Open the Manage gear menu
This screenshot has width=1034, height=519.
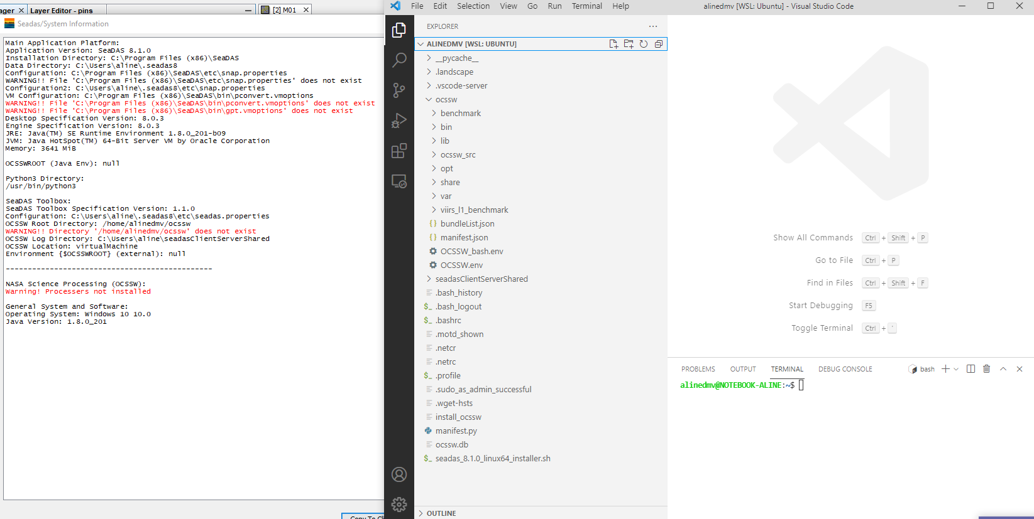tap(399, 505)
